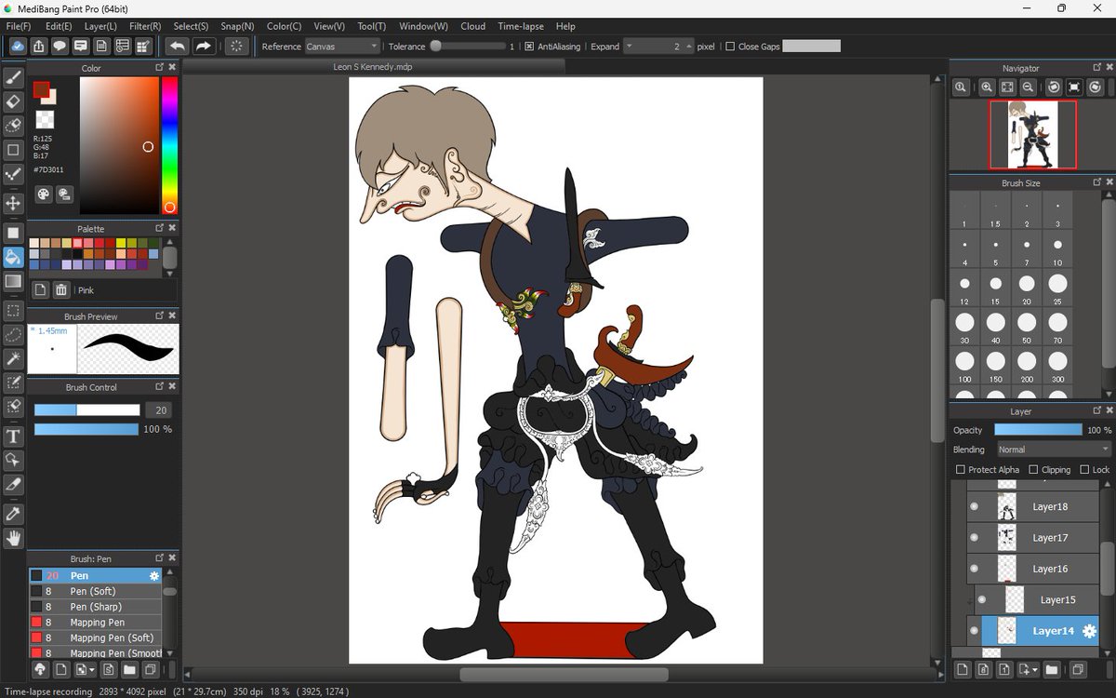The image size is (1116, 698).
Task: Open the Blending mode dropdown set to Normal
Action: [1055, 450]
